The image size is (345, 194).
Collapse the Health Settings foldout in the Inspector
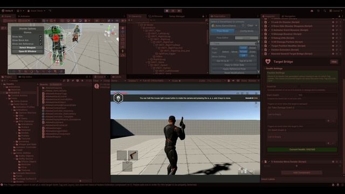tap(265, 68)
